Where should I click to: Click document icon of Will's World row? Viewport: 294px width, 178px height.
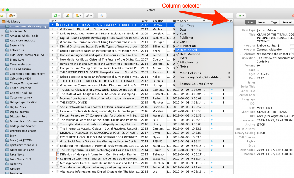(x=57, y=29)
